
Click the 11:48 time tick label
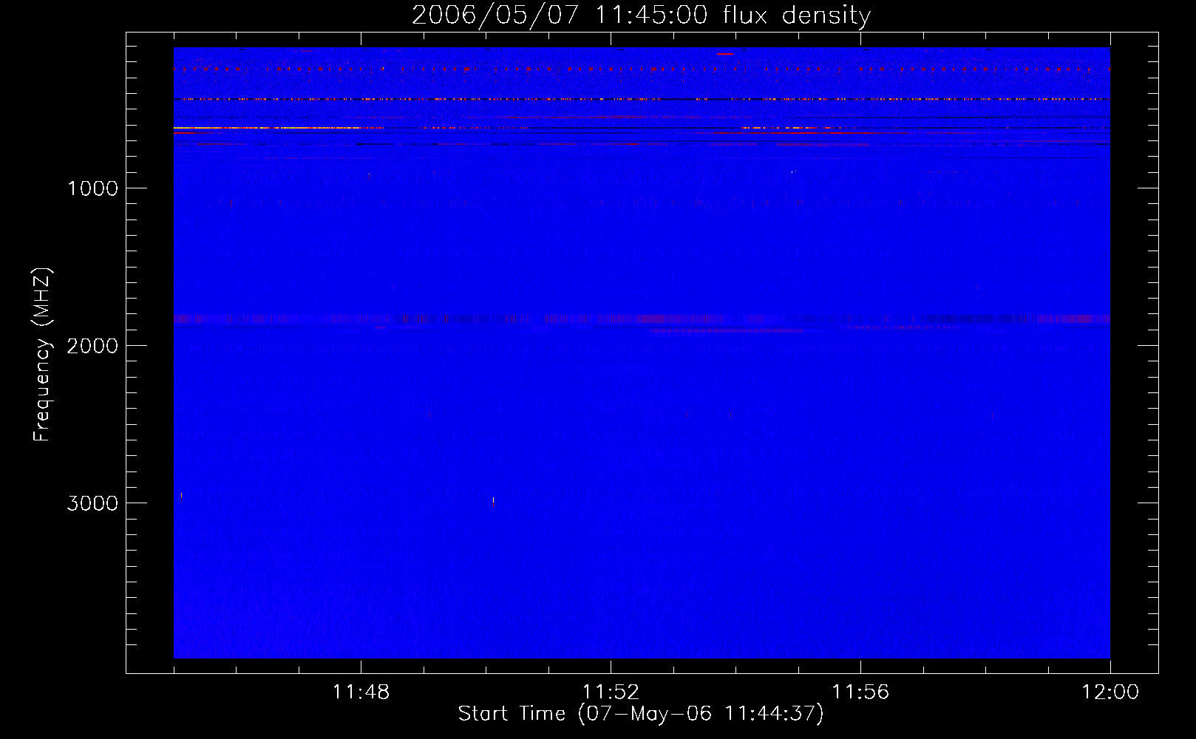click(x=361, y=692)
